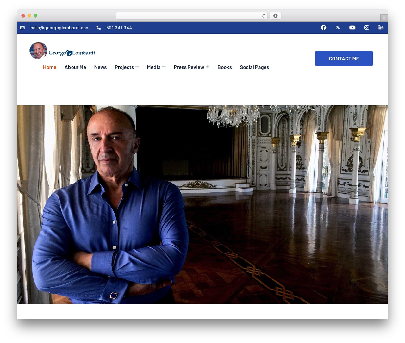Click the CONTACT ME button
Viewport: 405px width, 343px height.
tap(344, 59)
